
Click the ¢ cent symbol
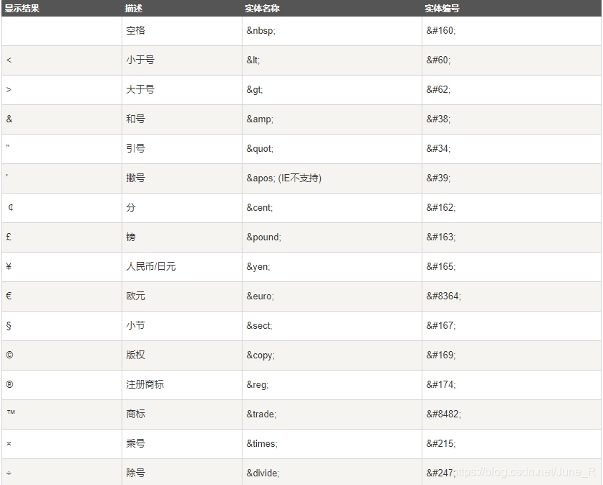(x=11, y=207)
